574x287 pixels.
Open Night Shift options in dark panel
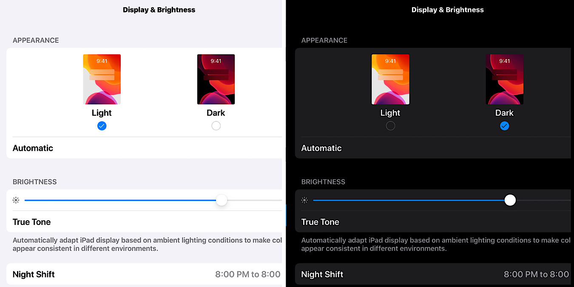[x=322, y=274]
